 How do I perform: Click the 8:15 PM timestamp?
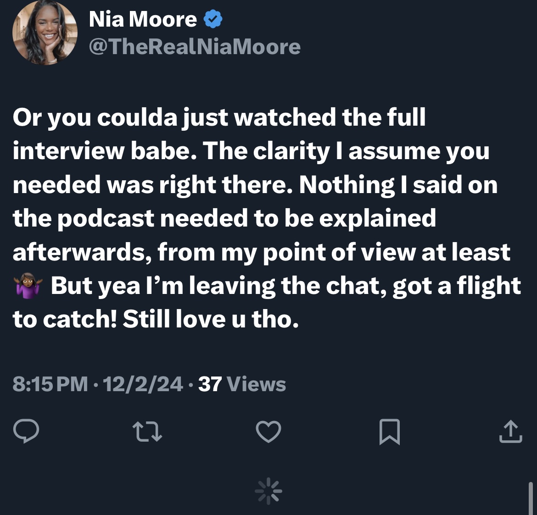(50, 384)
